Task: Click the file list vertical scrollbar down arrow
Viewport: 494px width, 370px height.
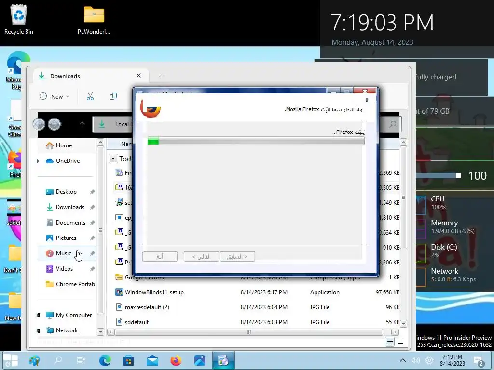Action: coord(403,323)
